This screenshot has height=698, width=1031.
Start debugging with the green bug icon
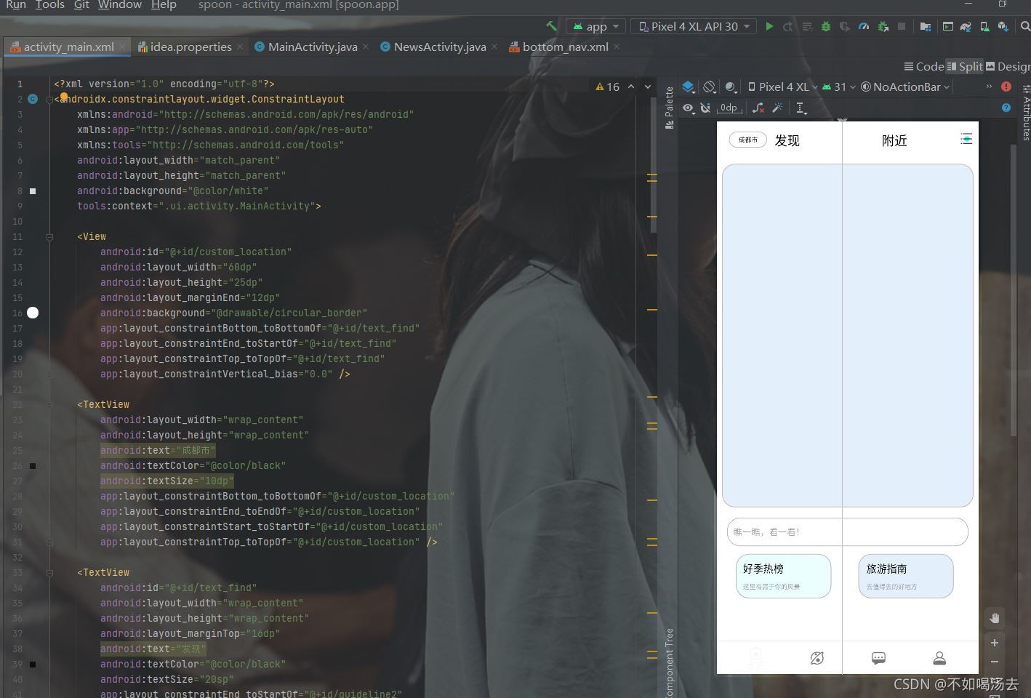[x=826, y=26]
